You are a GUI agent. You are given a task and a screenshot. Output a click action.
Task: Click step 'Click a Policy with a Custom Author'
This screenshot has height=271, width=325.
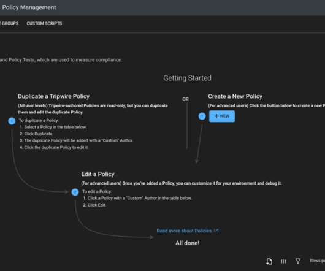(137, 198)
